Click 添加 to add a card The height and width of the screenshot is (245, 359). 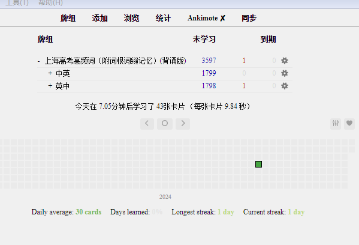pos(100,18)
